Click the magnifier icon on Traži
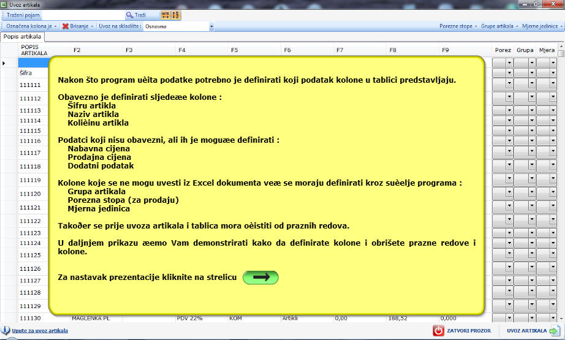The height and width of the screenshot is (340, 565). 129,15
